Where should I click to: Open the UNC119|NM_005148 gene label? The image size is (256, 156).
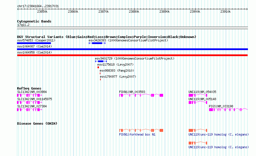pos(202,99)
